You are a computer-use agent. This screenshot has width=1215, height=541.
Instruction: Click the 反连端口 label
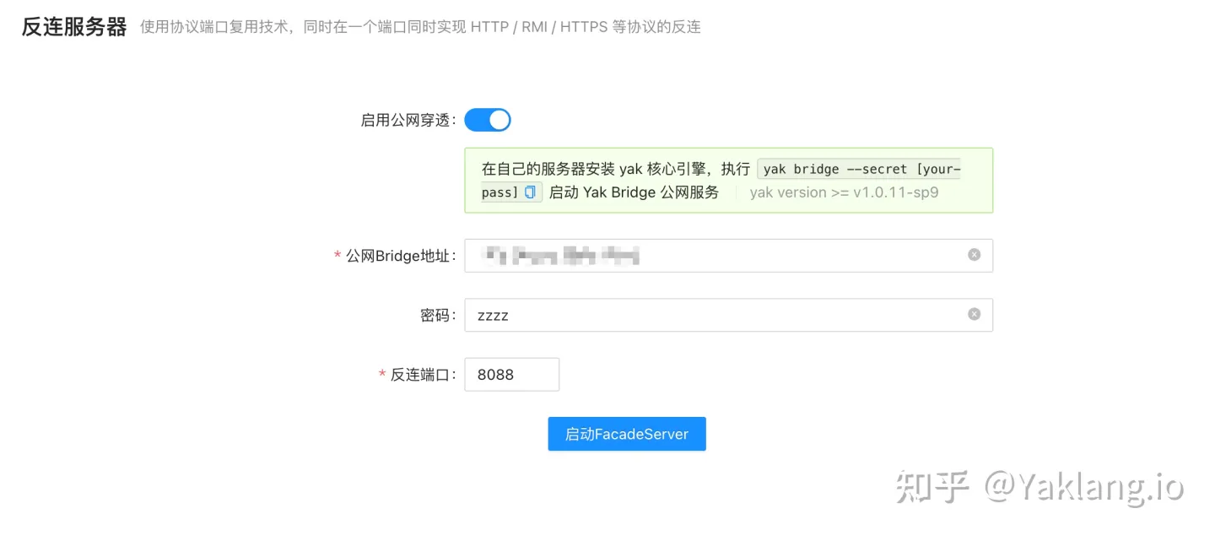click(x=423, y=374)
